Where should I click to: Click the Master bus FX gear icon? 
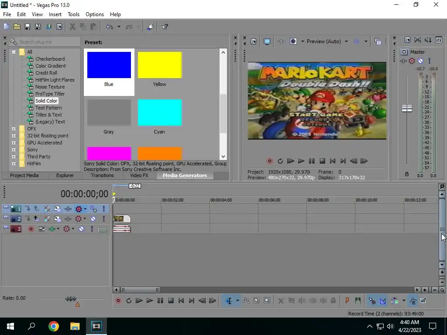(x=412, y=61)
